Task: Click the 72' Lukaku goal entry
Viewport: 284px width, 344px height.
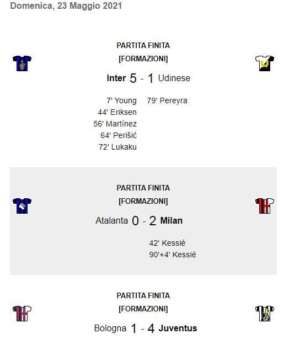Action: coord(117,147)
